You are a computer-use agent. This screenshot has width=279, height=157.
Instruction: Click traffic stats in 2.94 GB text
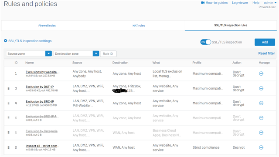(40, 76)
